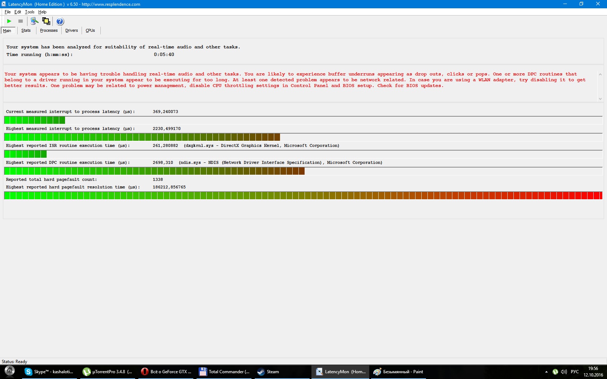Click the overlapping yellow squares toolbar icon
Screen dimensions: 607x379
[46, 21]
